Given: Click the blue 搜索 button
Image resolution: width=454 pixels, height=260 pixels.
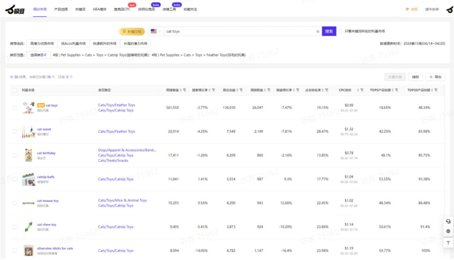Looking at the screenshot, I should 329,31.
